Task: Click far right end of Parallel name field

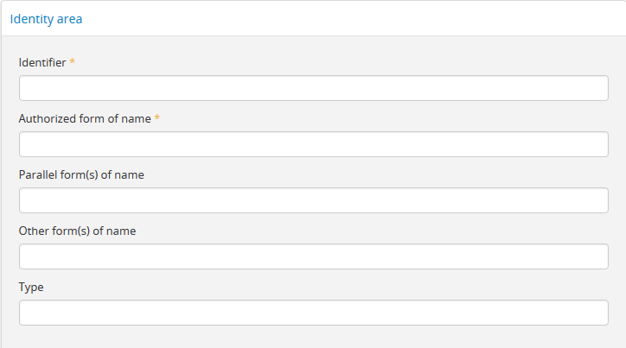Action: tap(601, 200)
